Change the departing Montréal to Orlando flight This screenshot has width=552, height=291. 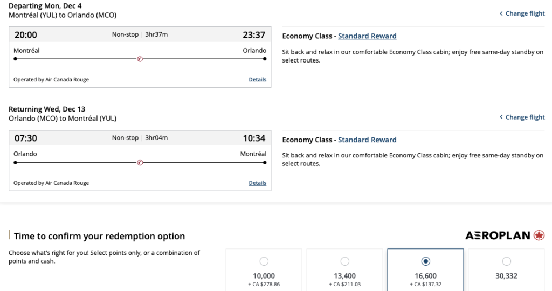[x=525, y=13]
